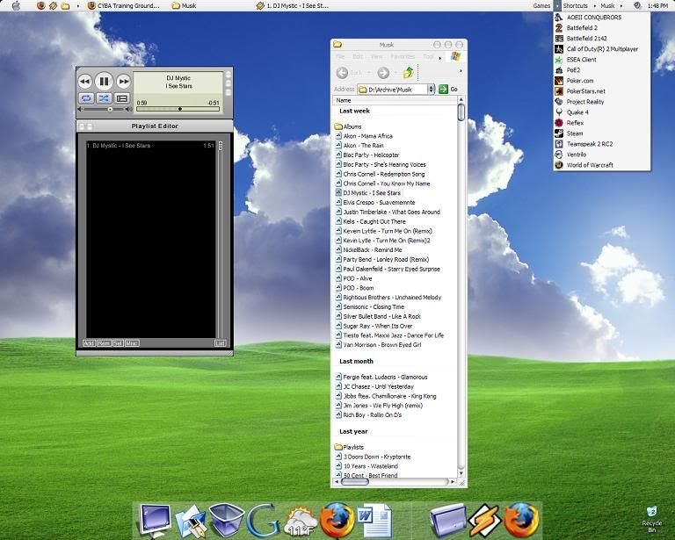Open the weather 11°F icon in dock
The width and height of the screenshot is (675, 540).
click(300, 522)
